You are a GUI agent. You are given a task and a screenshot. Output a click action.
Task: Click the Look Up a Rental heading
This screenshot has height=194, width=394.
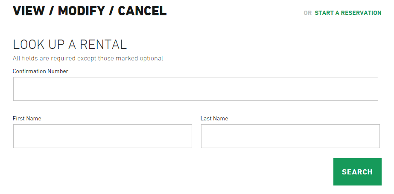[70, 44]
